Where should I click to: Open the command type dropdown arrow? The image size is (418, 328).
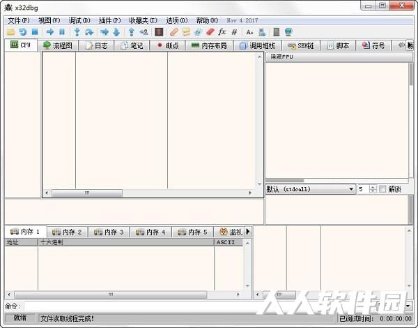(x=408, y=306)
